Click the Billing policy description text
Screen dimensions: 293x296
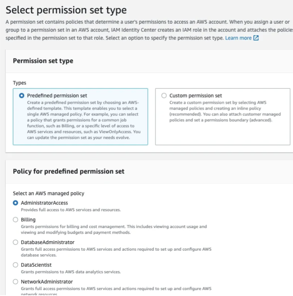[114, 229]
